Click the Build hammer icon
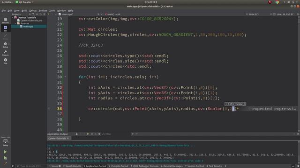 pyautogui.click(x=5, y=163)
